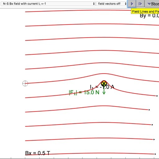
Task: Click the By value readout text
Action: [149, 16]
